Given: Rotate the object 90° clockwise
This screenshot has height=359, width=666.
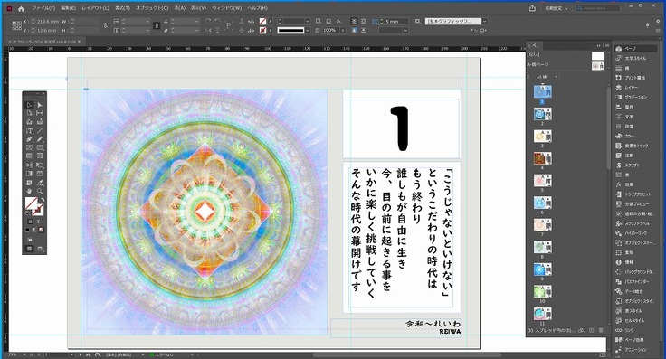Looking at the screenshot, I should (x=208, y=21).
